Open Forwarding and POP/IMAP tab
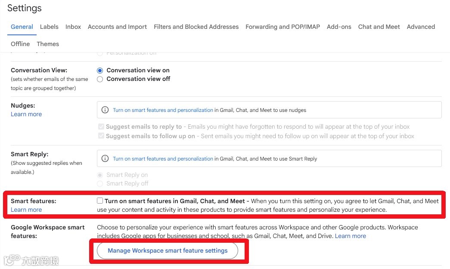The height and width of the screenshot is (269, 450). click(x=282, y=27)
